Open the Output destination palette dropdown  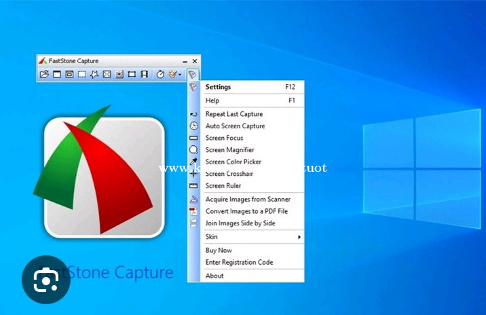click(x=175, y=75)
